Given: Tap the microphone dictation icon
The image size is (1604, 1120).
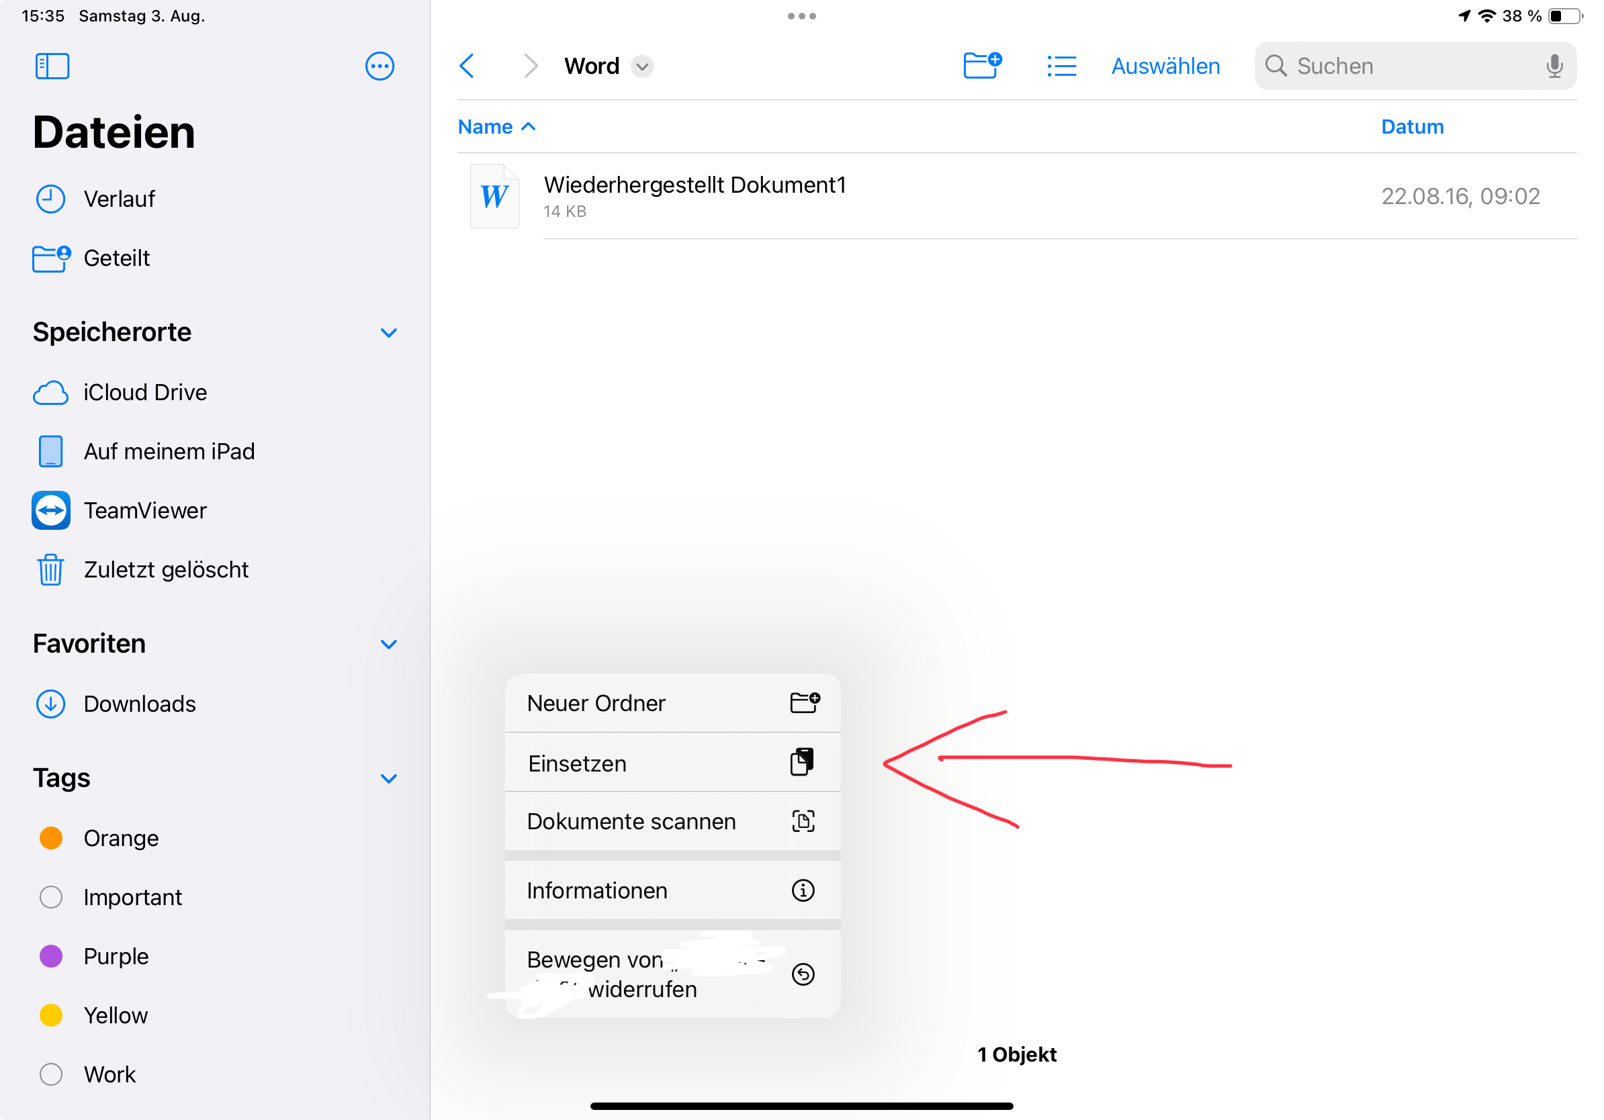Looking at the screenshot, I should [1554, 66].
